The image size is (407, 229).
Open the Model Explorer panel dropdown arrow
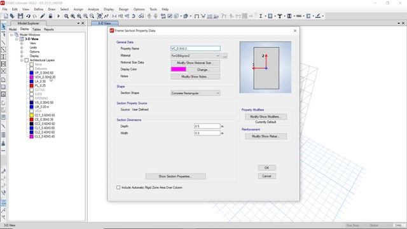78,24
